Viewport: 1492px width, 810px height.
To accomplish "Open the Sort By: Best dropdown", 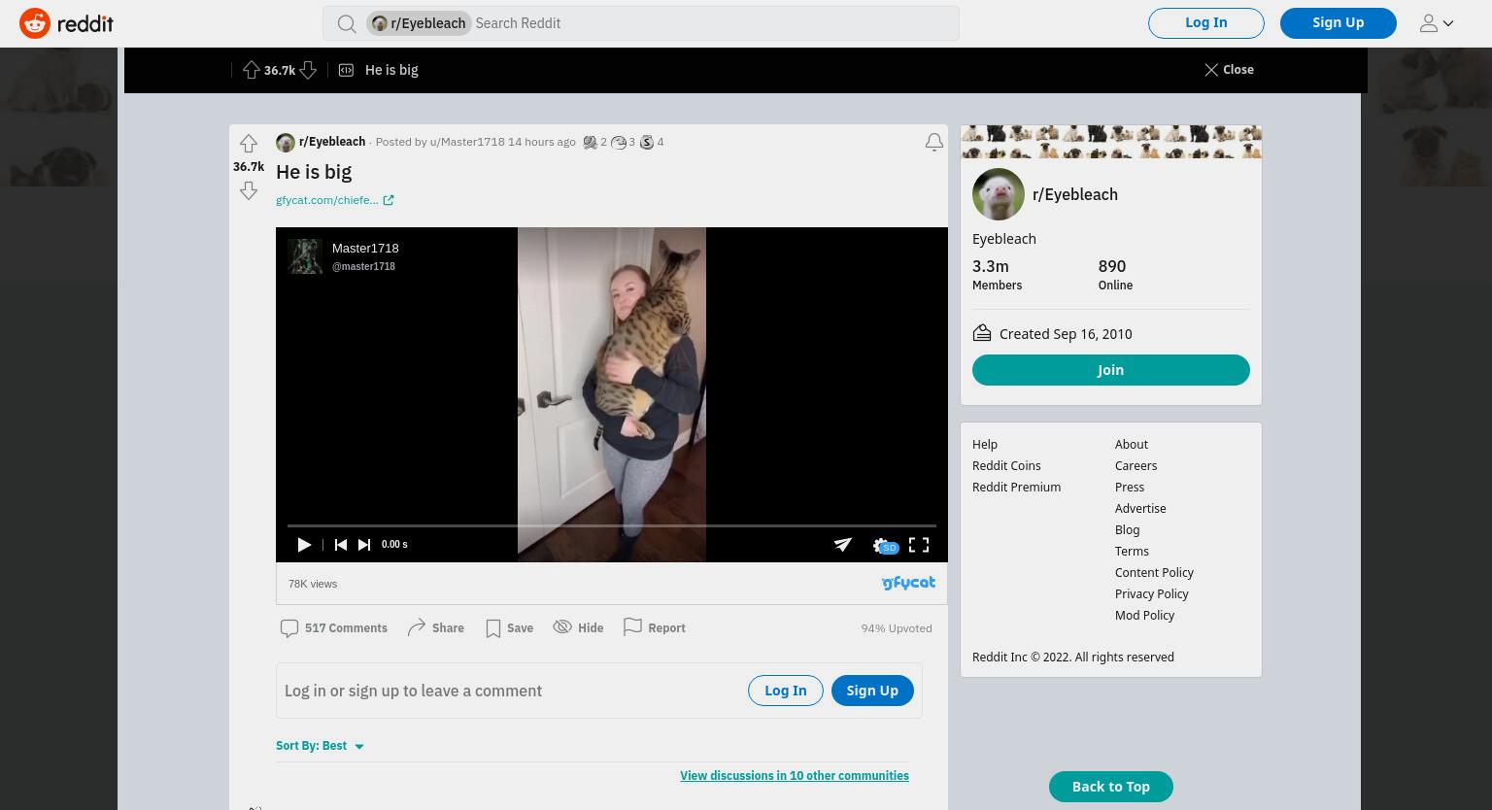I will tap(320, 746).
